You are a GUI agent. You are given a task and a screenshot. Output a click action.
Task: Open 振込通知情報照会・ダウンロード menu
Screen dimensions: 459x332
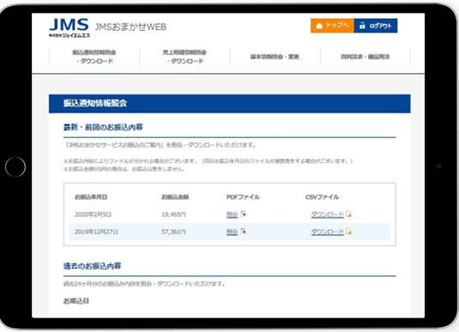point(94,57)
